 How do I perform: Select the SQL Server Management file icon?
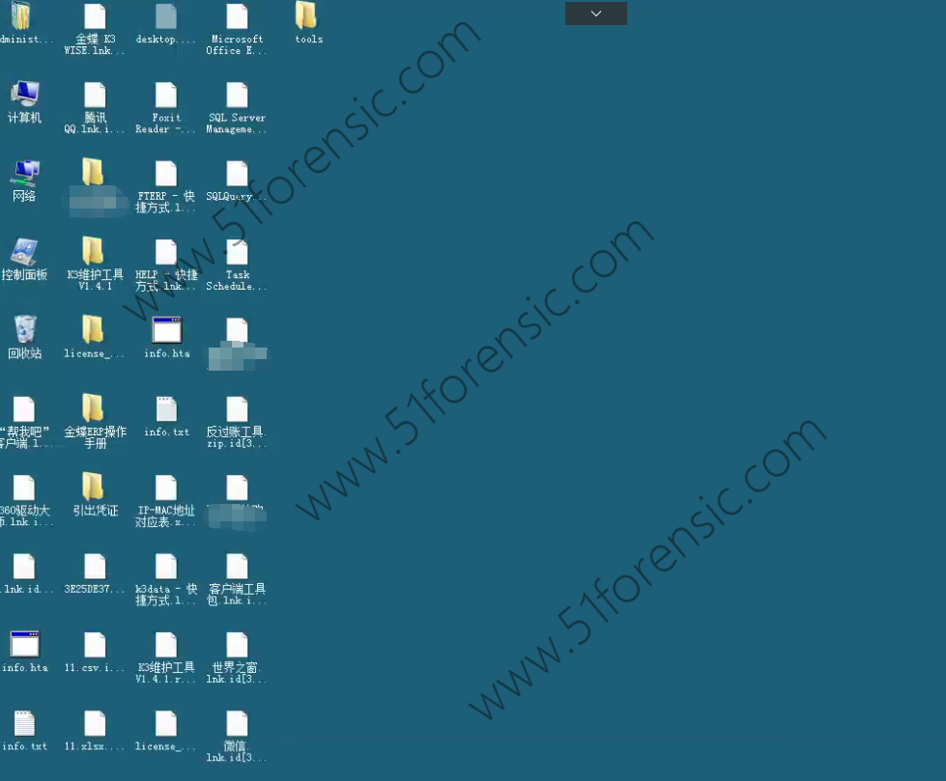point(237,95)
